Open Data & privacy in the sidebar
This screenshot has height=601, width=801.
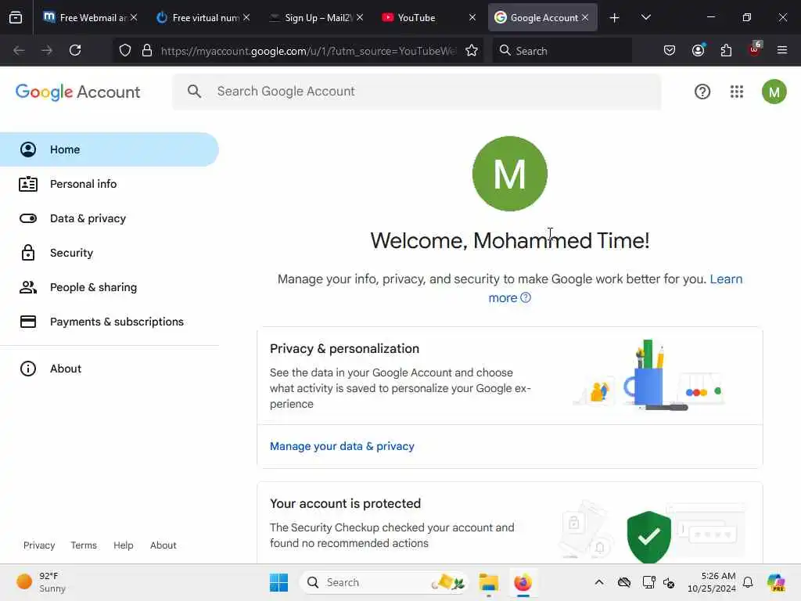pos(110,218)
